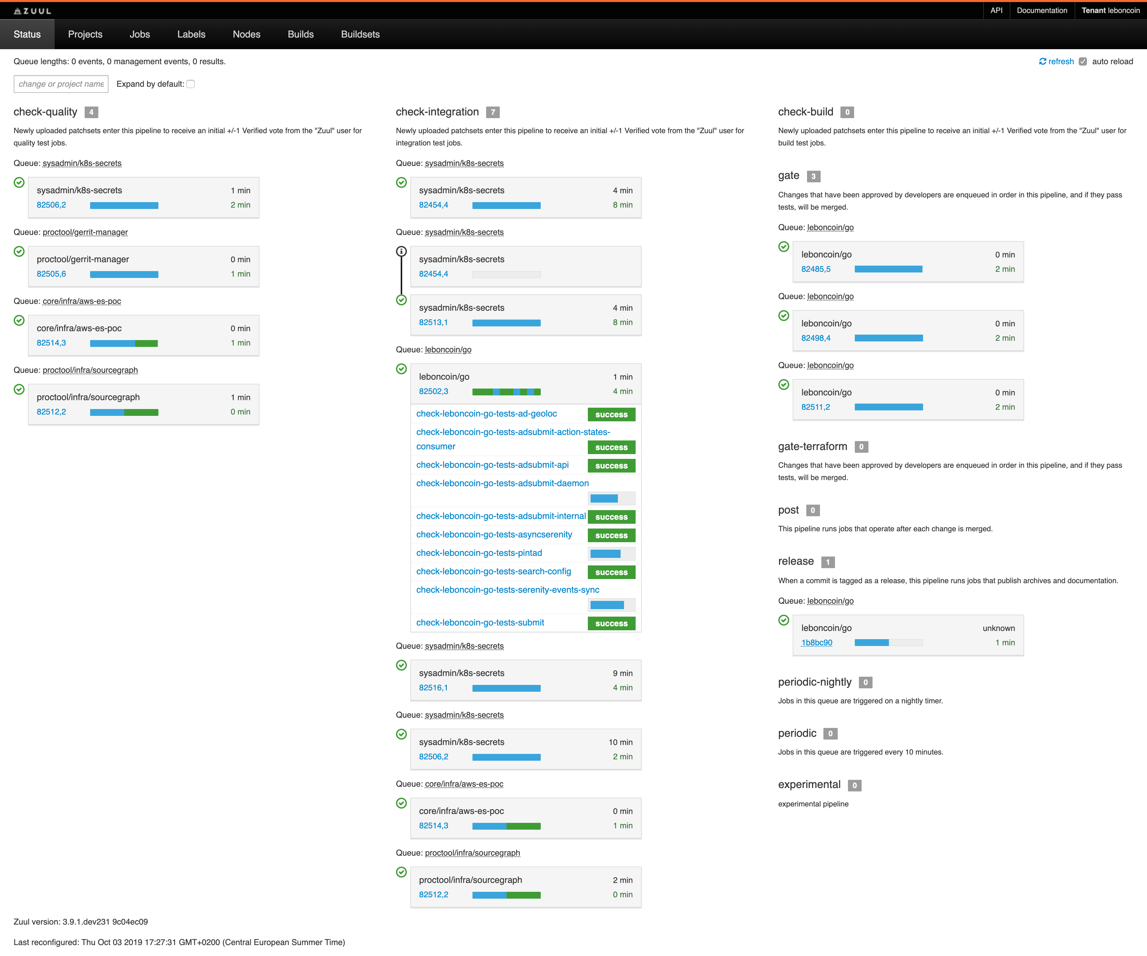Click the change or project name filter field
Image resolution: width=1147 pixels, height=956 pixels.
[x=61, y=84]
